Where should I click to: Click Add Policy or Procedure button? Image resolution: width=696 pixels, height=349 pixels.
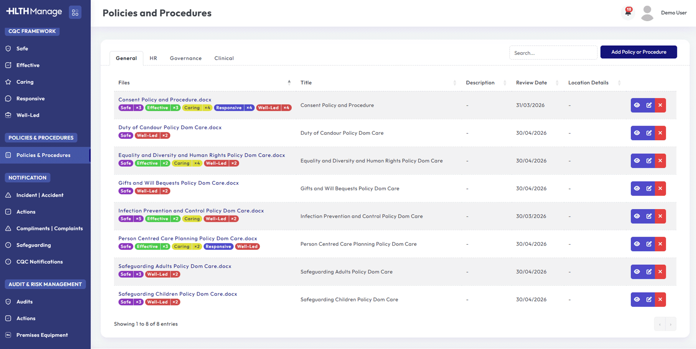[638, 52]
